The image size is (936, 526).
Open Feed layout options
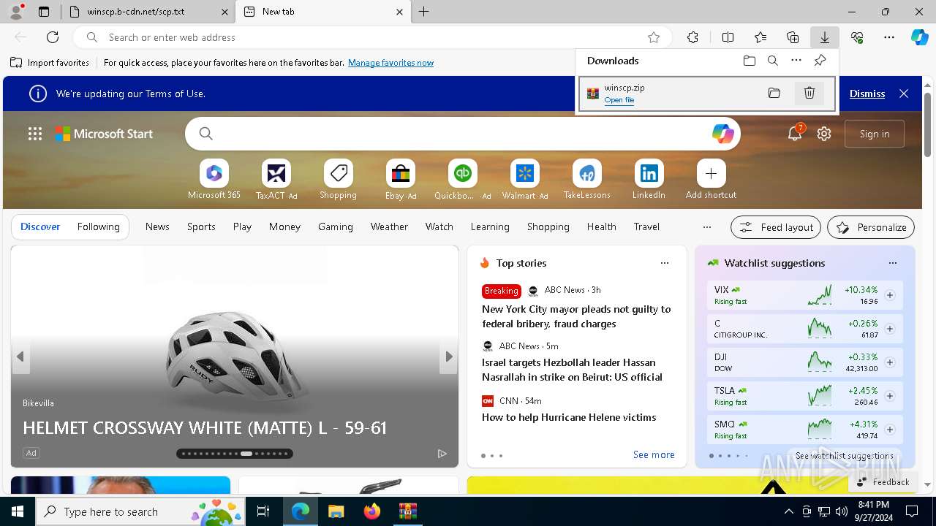[x=776, y=227]
